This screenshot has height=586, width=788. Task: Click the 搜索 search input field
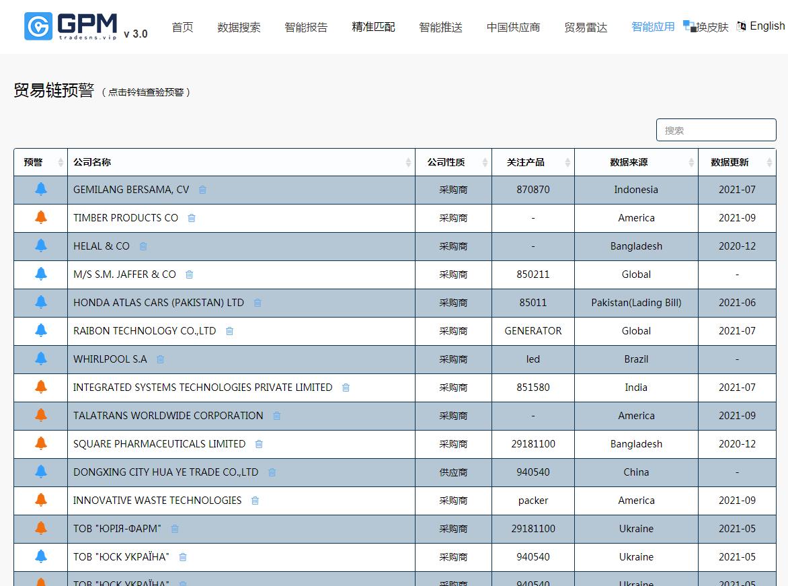click(716, 131)
